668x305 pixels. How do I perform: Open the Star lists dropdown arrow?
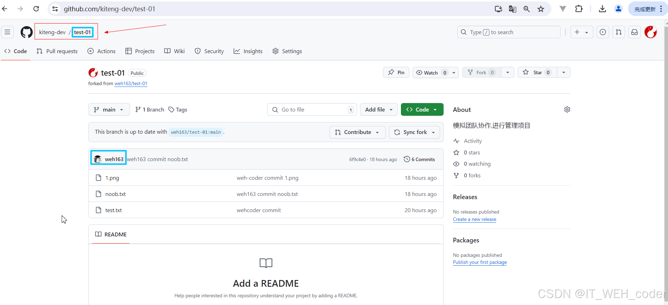click(x=564, y=72)
